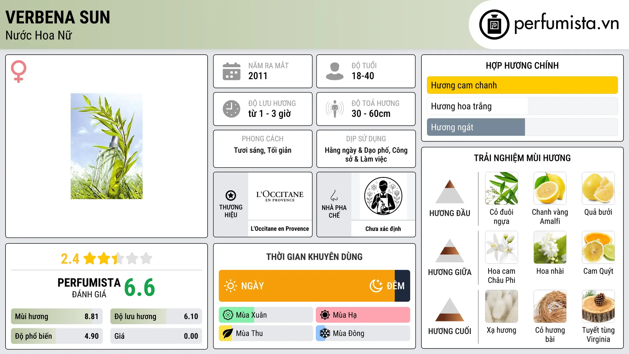
Task: Click the pink Mùa Hạ season bar
Action: [x=363, y=315]
